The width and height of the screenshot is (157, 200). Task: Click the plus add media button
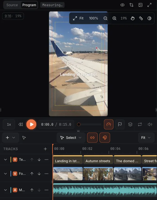[x=7, y=138]
